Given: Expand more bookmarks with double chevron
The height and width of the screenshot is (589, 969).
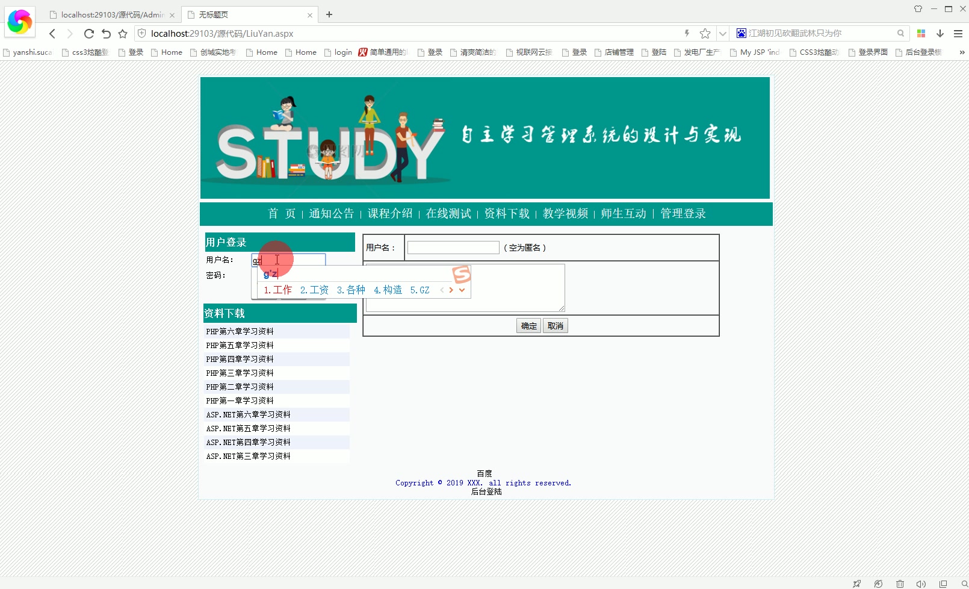Looking at the screenshot, I should tap(962, 52).
